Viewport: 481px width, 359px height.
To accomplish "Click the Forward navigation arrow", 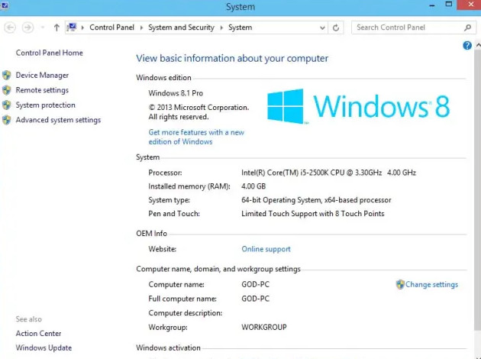I will [x=27, y=27].
